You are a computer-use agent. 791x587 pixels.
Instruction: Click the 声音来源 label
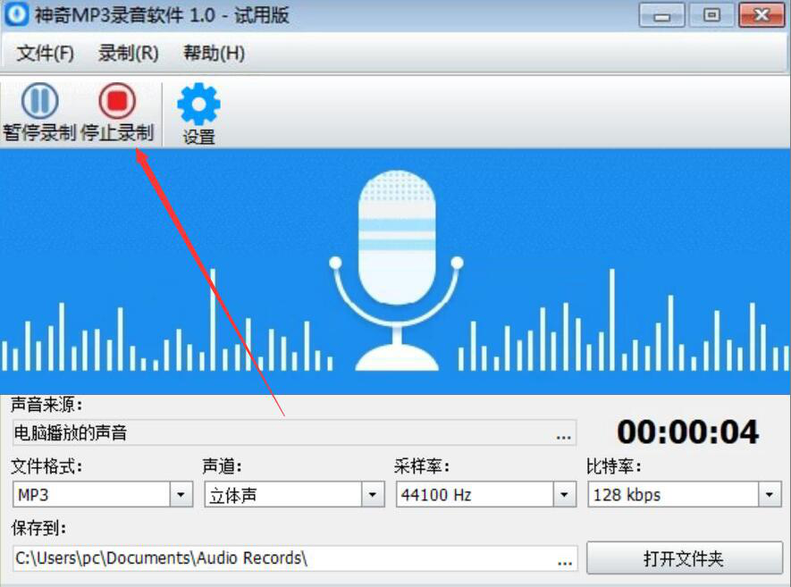coord(46,405)
